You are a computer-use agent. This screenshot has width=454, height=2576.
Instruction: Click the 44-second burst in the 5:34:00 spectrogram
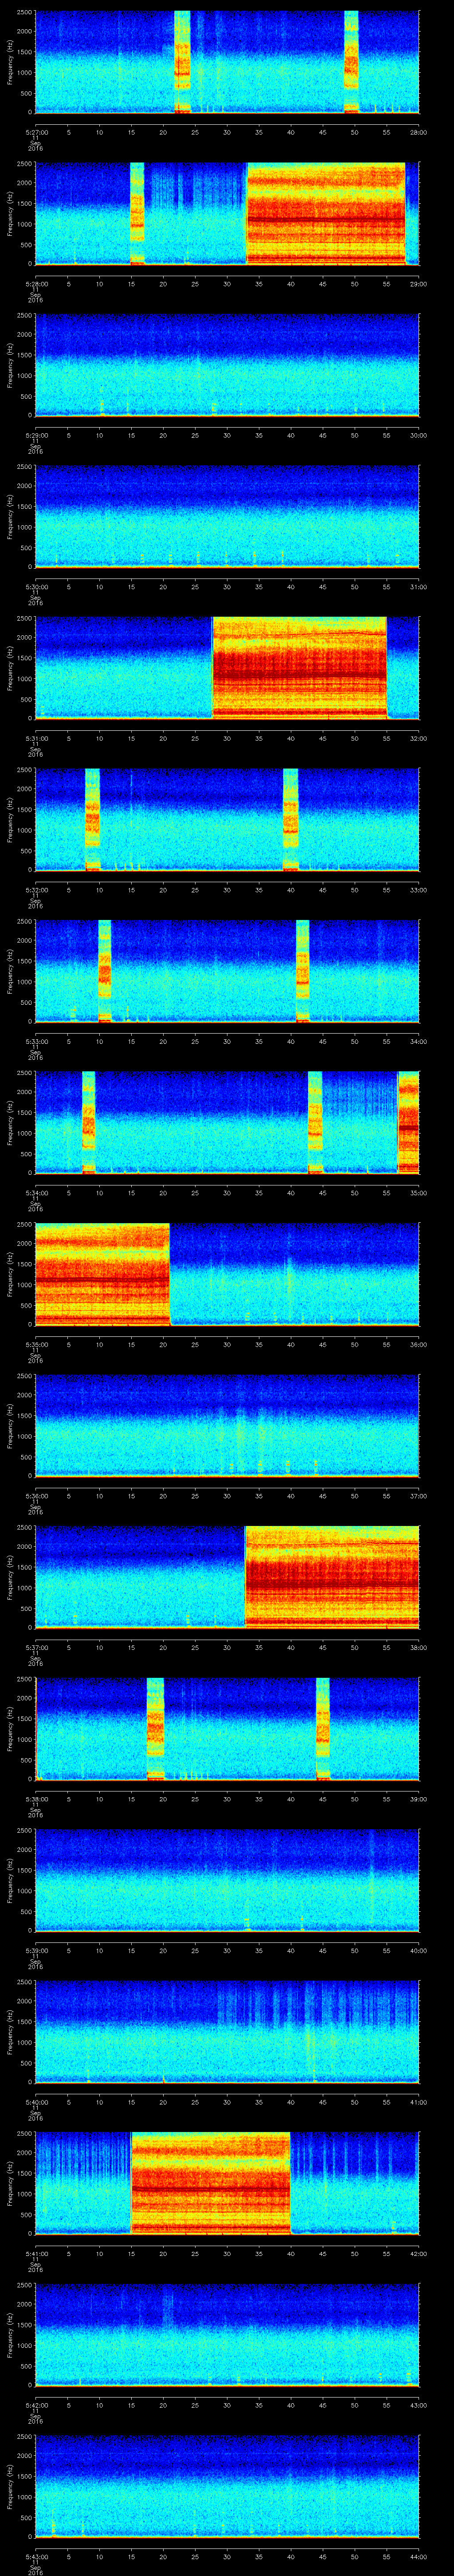click(x=315, y=1121)
